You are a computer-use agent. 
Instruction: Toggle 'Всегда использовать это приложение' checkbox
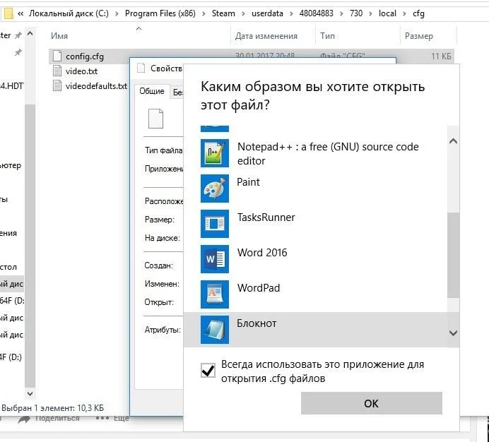click(x=208, y=370)
